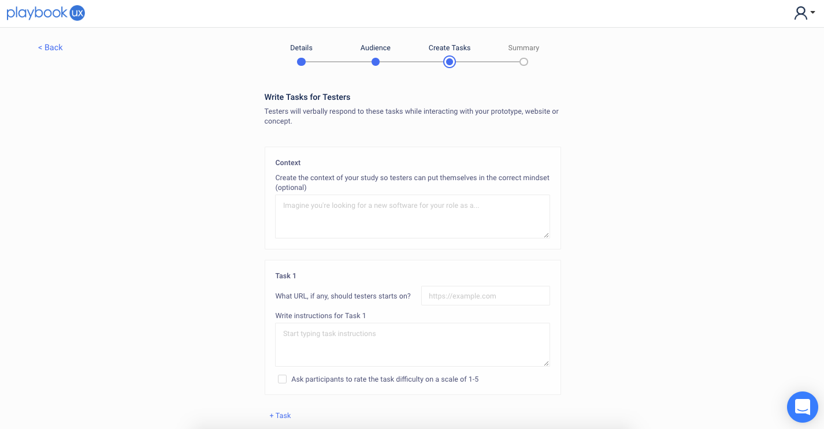Grab the Context text area resize handle
This screenshot has height=429, width=824.
pyautogui.click(x=546, y=235)
